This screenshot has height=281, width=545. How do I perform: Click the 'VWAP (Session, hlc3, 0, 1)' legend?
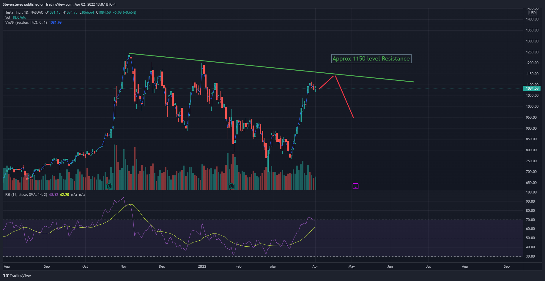pos(26,23)
